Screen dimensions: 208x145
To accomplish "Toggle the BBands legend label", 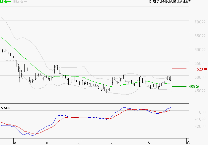I will click(18, 2).
